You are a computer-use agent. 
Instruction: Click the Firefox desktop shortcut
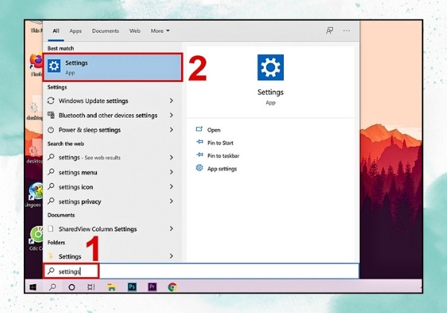pos(37,66)
